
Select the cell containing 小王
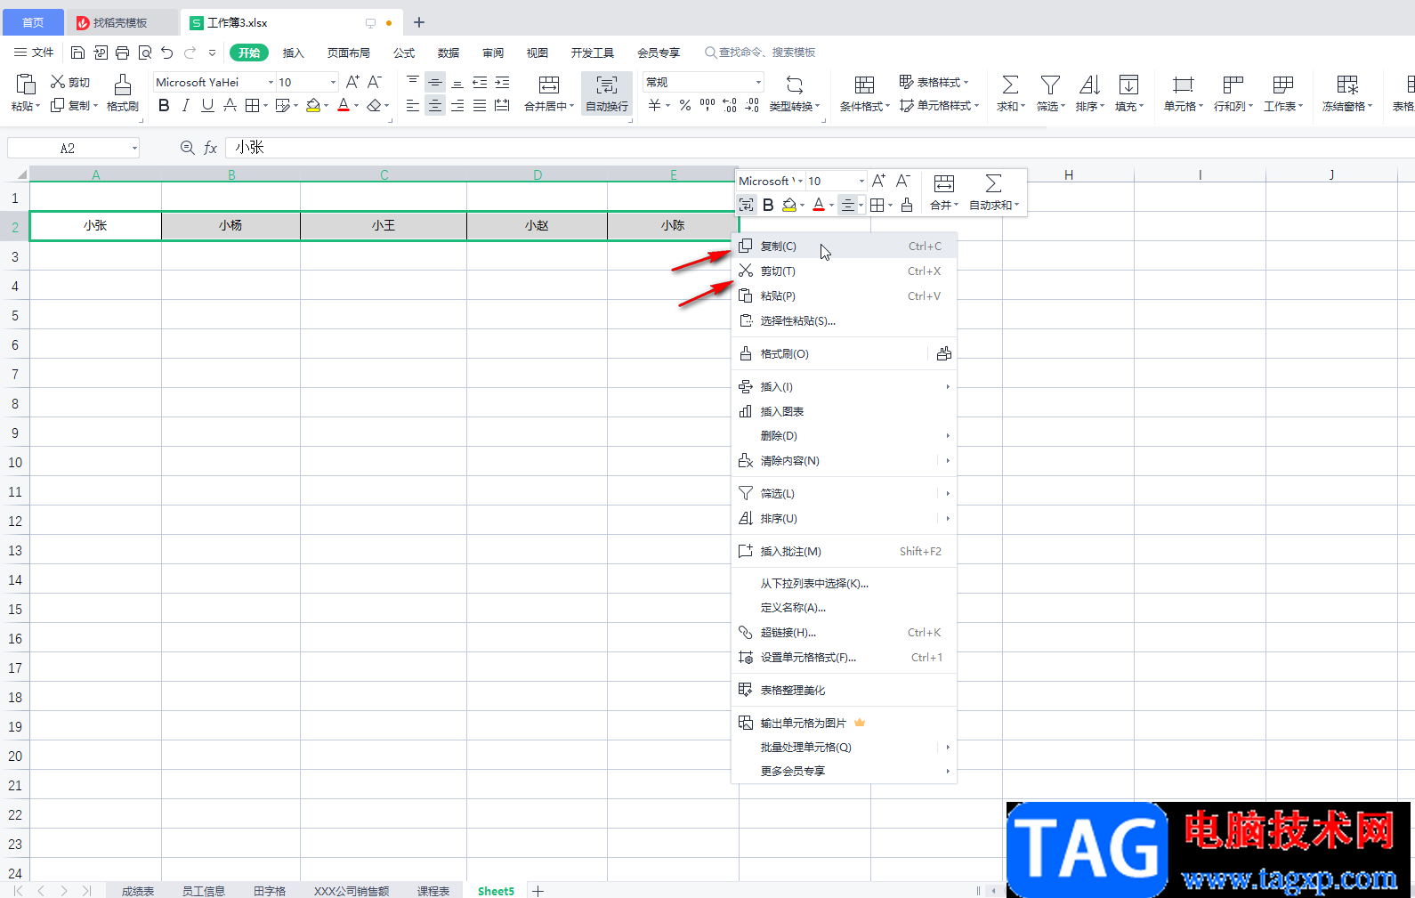[x=384, y=226]
